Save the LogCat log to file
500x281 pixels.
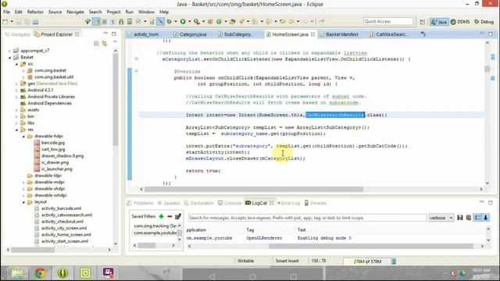pyautogui.click(x=460, y=218)
